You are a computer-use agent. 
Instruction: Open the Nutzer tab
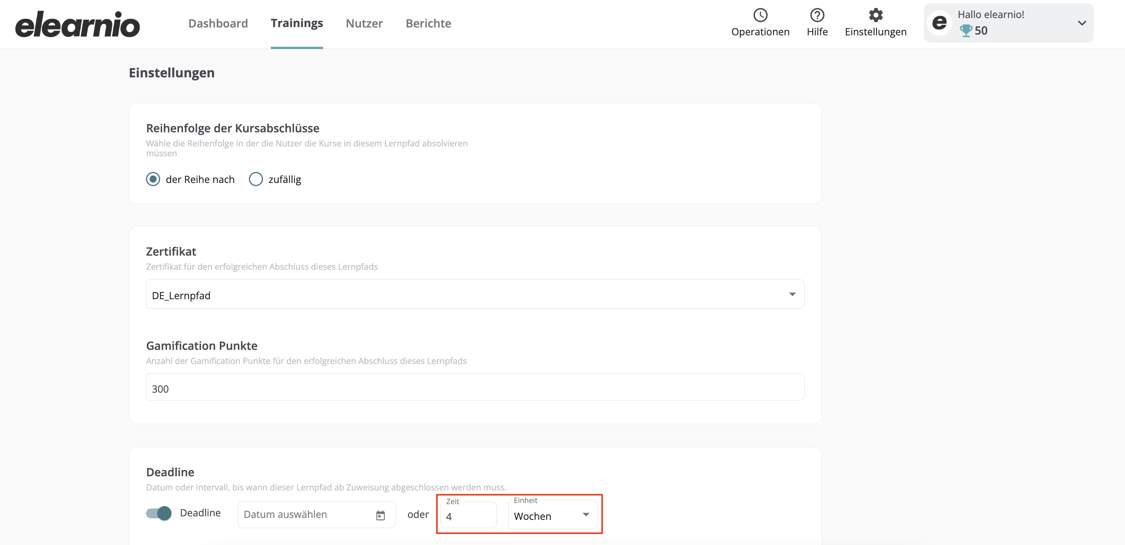point(364,23)
